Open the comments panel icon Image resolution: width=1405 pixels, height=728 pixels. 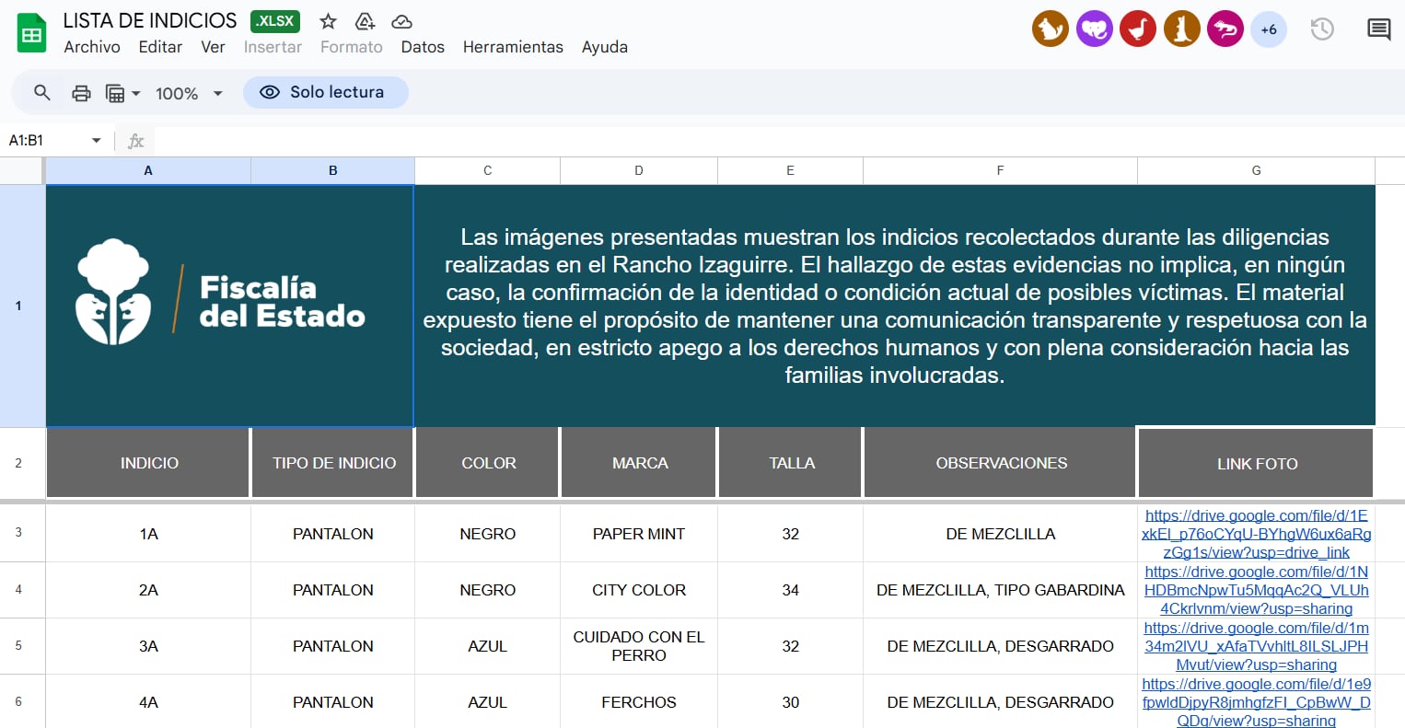[1378, 29]
